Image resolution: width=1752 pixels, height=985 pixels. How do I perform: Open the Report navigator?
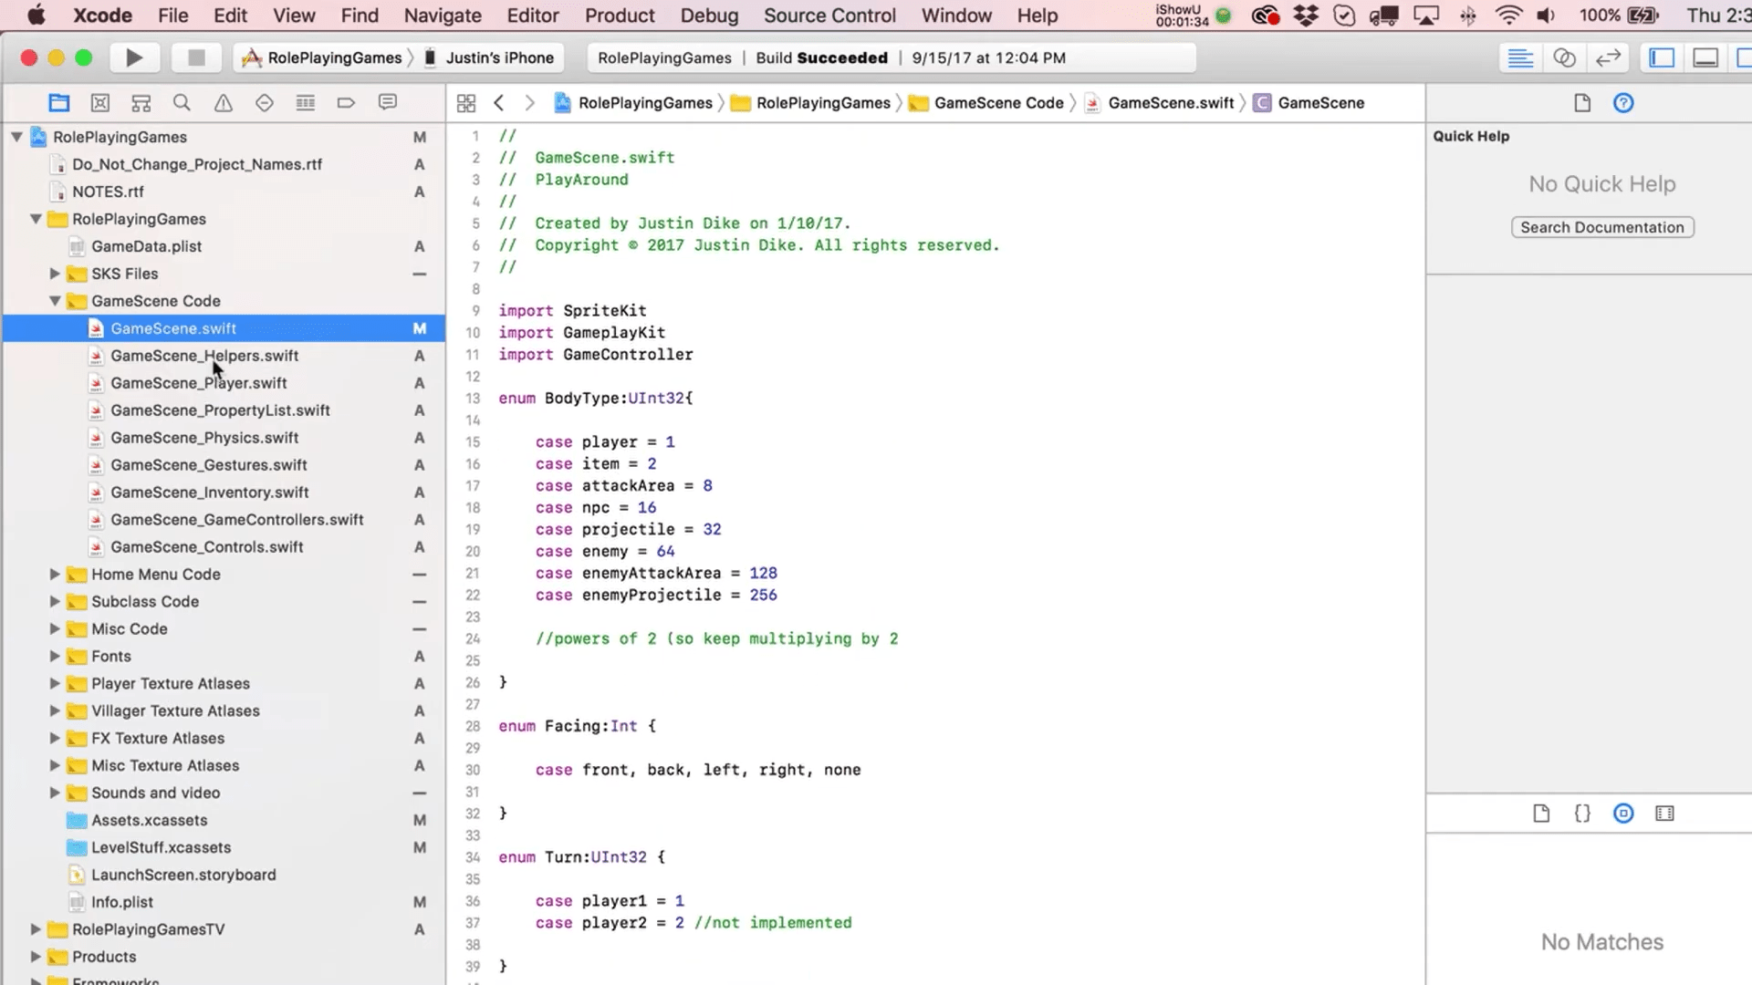[387, 102]
